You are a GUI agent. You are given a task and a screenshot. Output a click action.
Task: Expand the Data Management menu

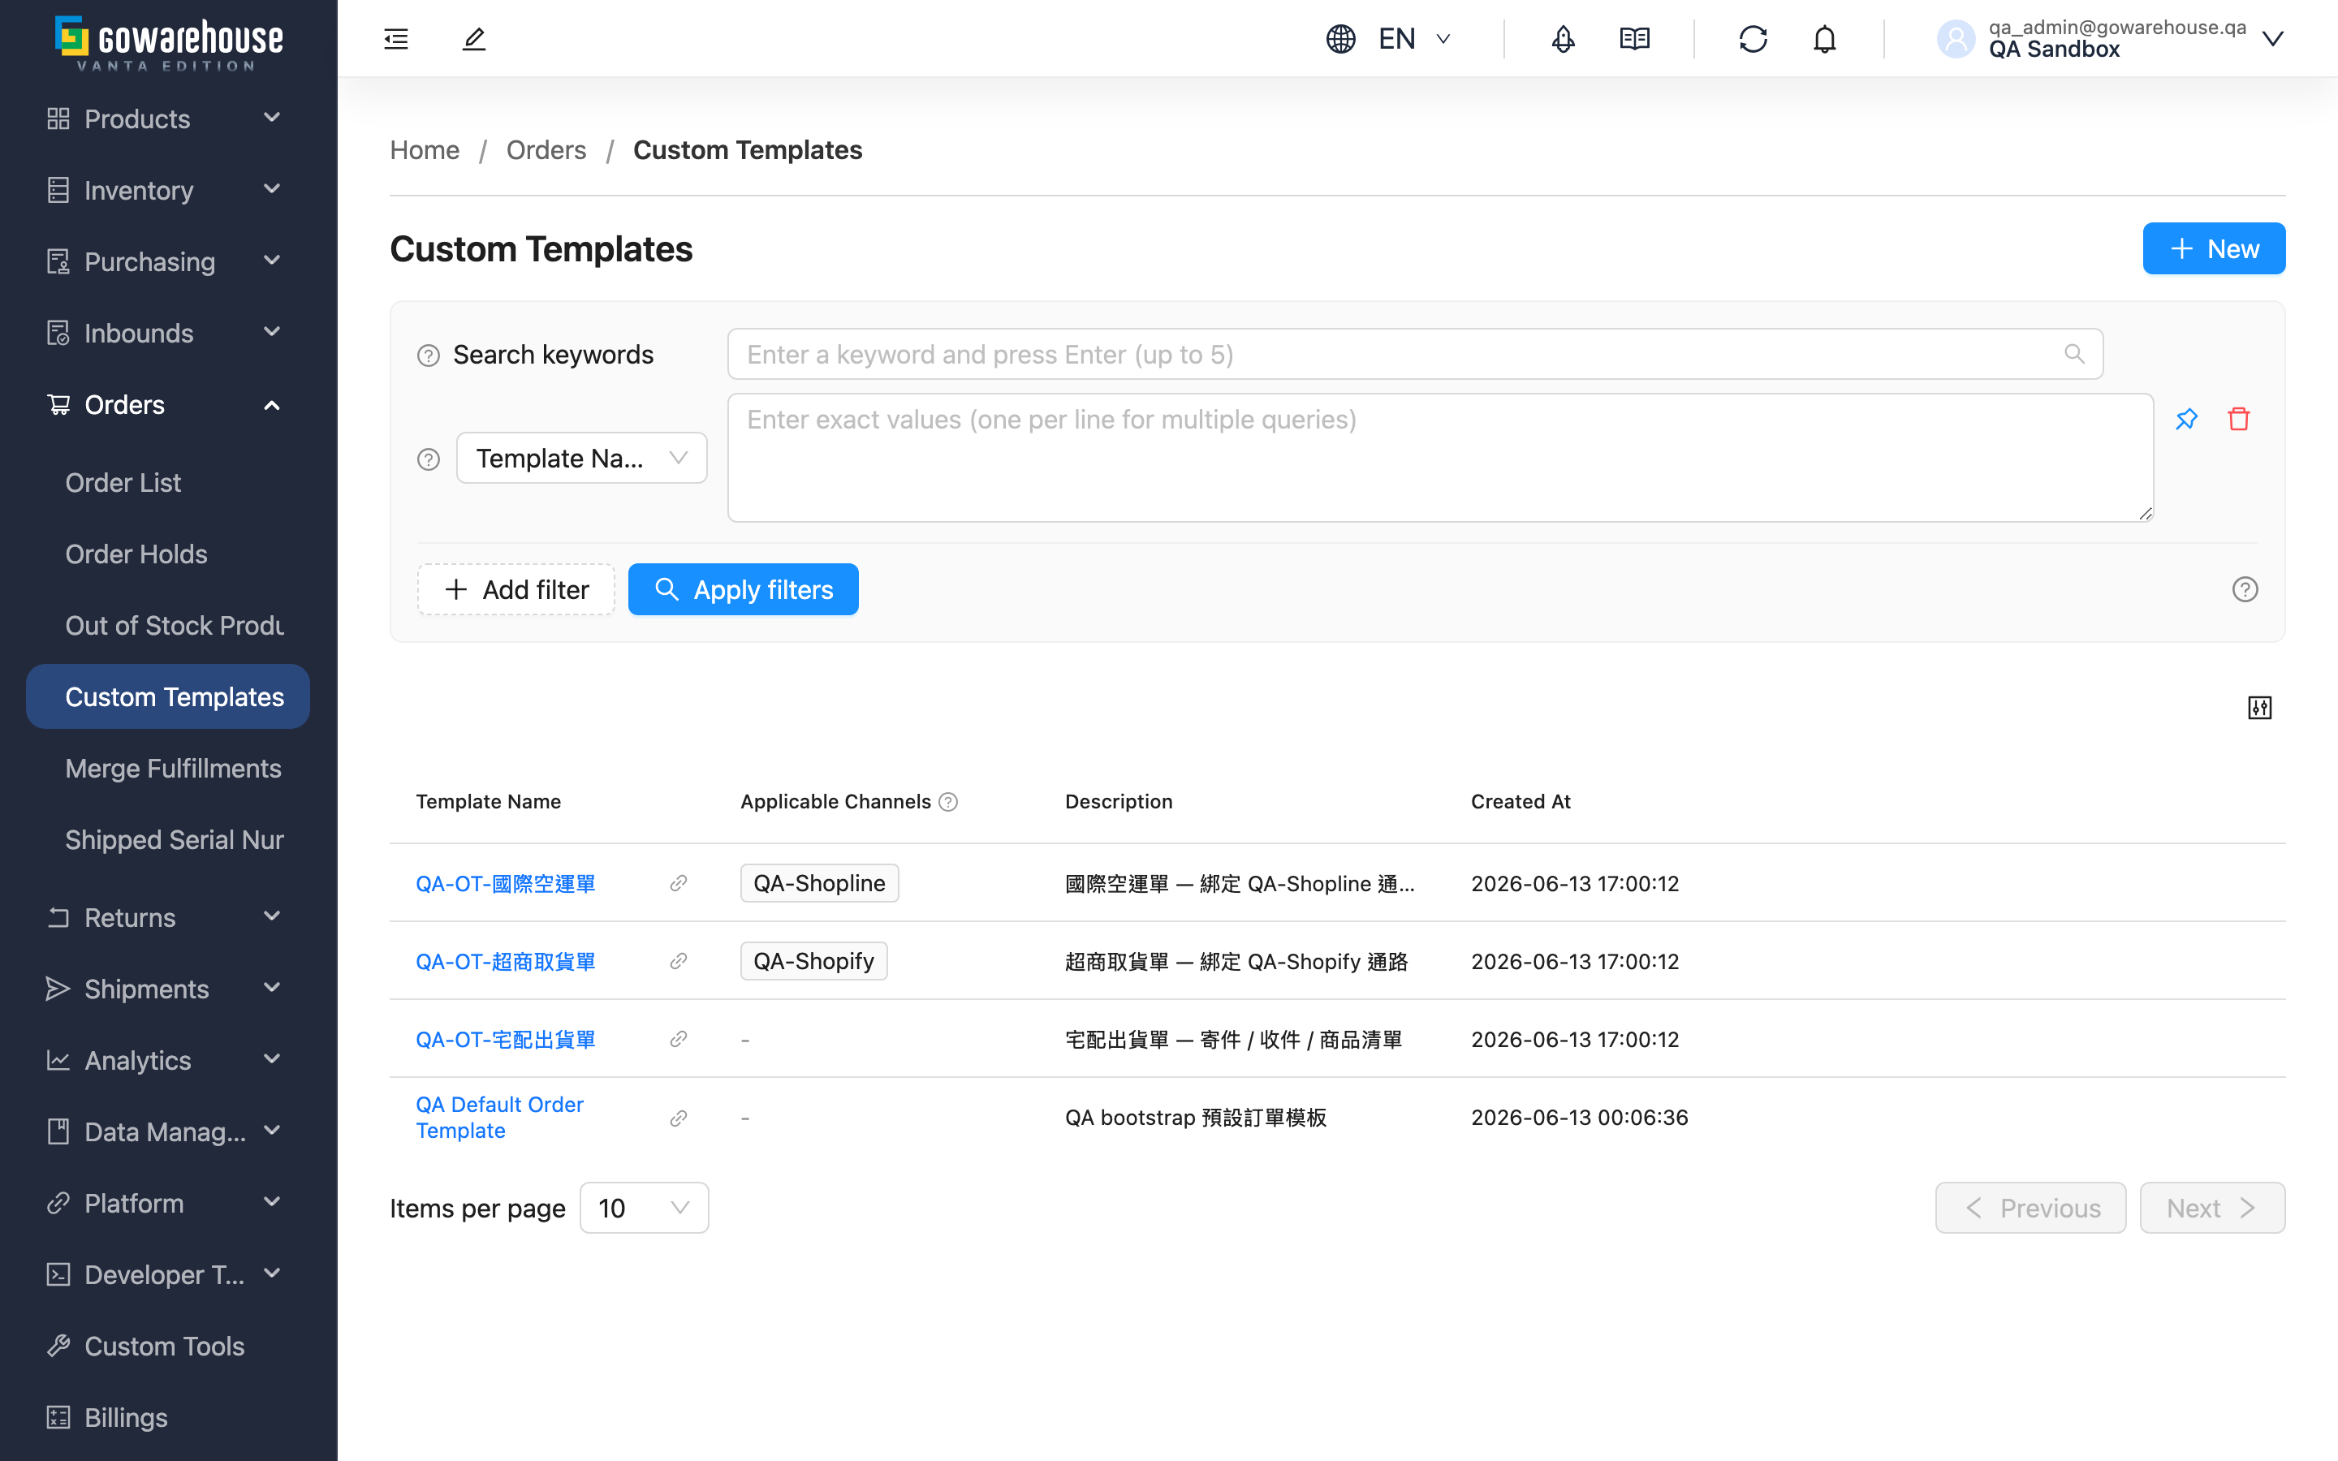point(168,1132)
